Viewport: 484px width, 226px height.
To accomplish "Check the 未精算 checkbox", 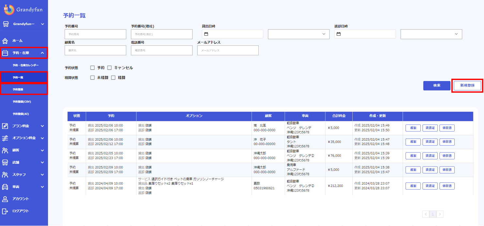I will point(93,78).
